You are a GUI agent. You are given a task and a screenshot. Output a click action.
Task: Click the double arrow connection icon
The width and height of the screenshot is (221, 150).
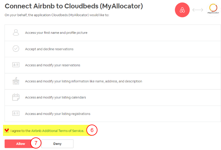[198, 10]
